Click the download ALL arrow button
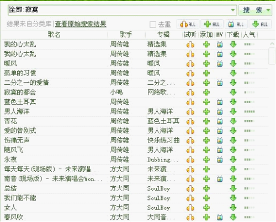Image resolution: width=276 pixels, height=222 pixels. click(260, 24)
